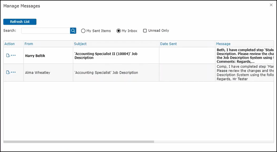The height and width of the screenshot is (152, 277).
Task: Open the ellipsis actions menu for Harry Beltik's message
Action: [x=14, y=55]
